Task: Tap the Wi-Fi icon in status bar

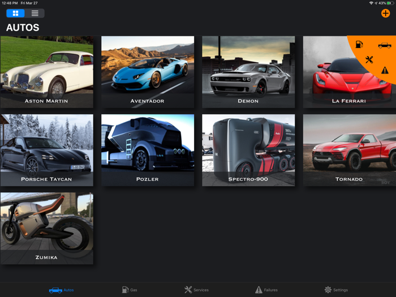Action: (371, 3)
